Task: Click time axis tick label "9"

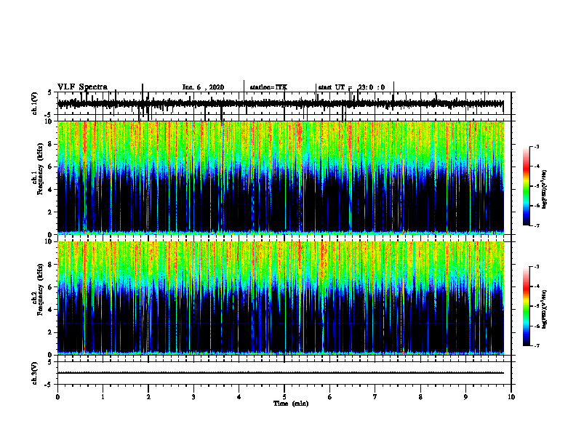Action: click(x=465, y=397)
